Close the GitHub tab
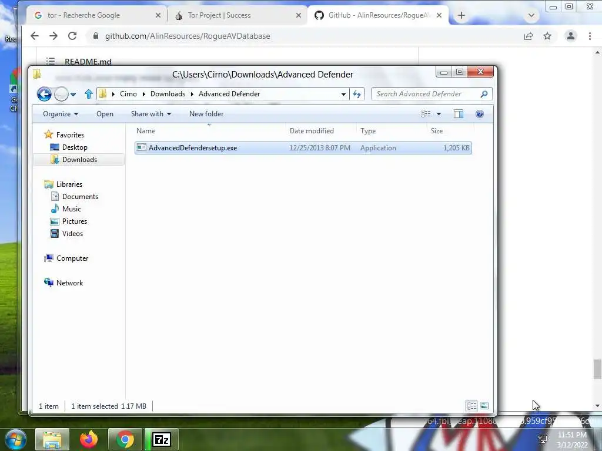Viewport: 602px width, 451px height. point(439,15)
